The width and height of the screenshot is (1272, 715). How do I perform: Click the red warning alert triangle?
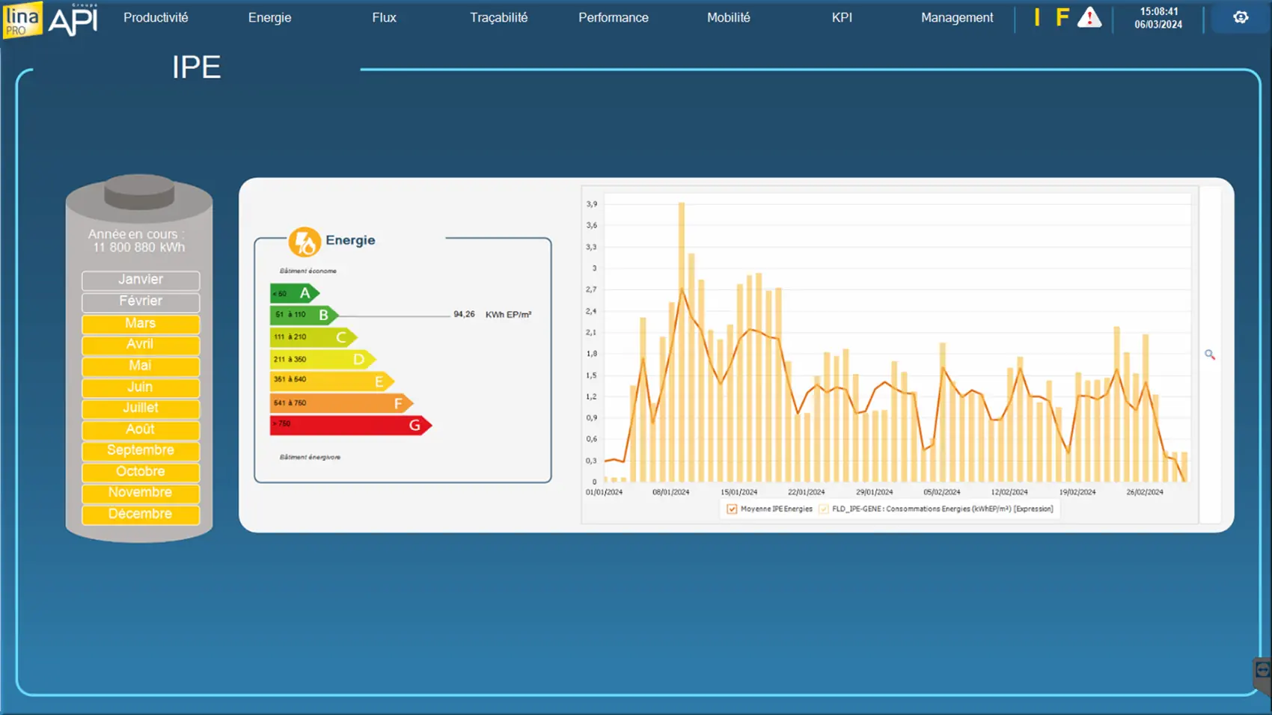click(x=1089, y=17)
